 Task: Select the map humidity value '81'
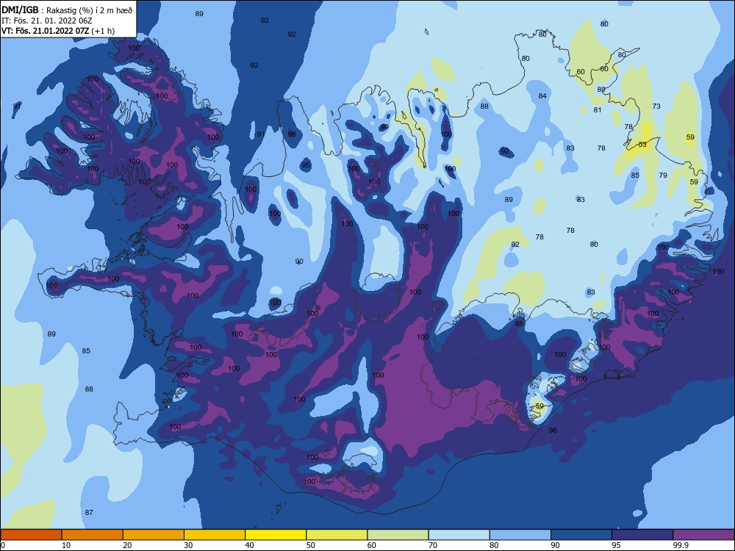pyautogui.click(x=597, y=110)
